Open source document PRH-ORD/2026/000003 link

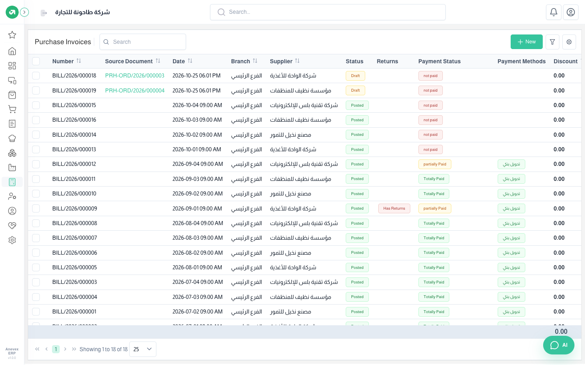point(135,76)
